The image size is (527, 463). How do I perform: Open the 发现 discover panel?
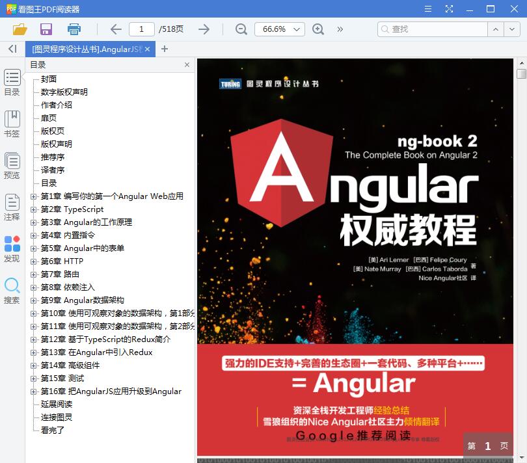[12, 249]
